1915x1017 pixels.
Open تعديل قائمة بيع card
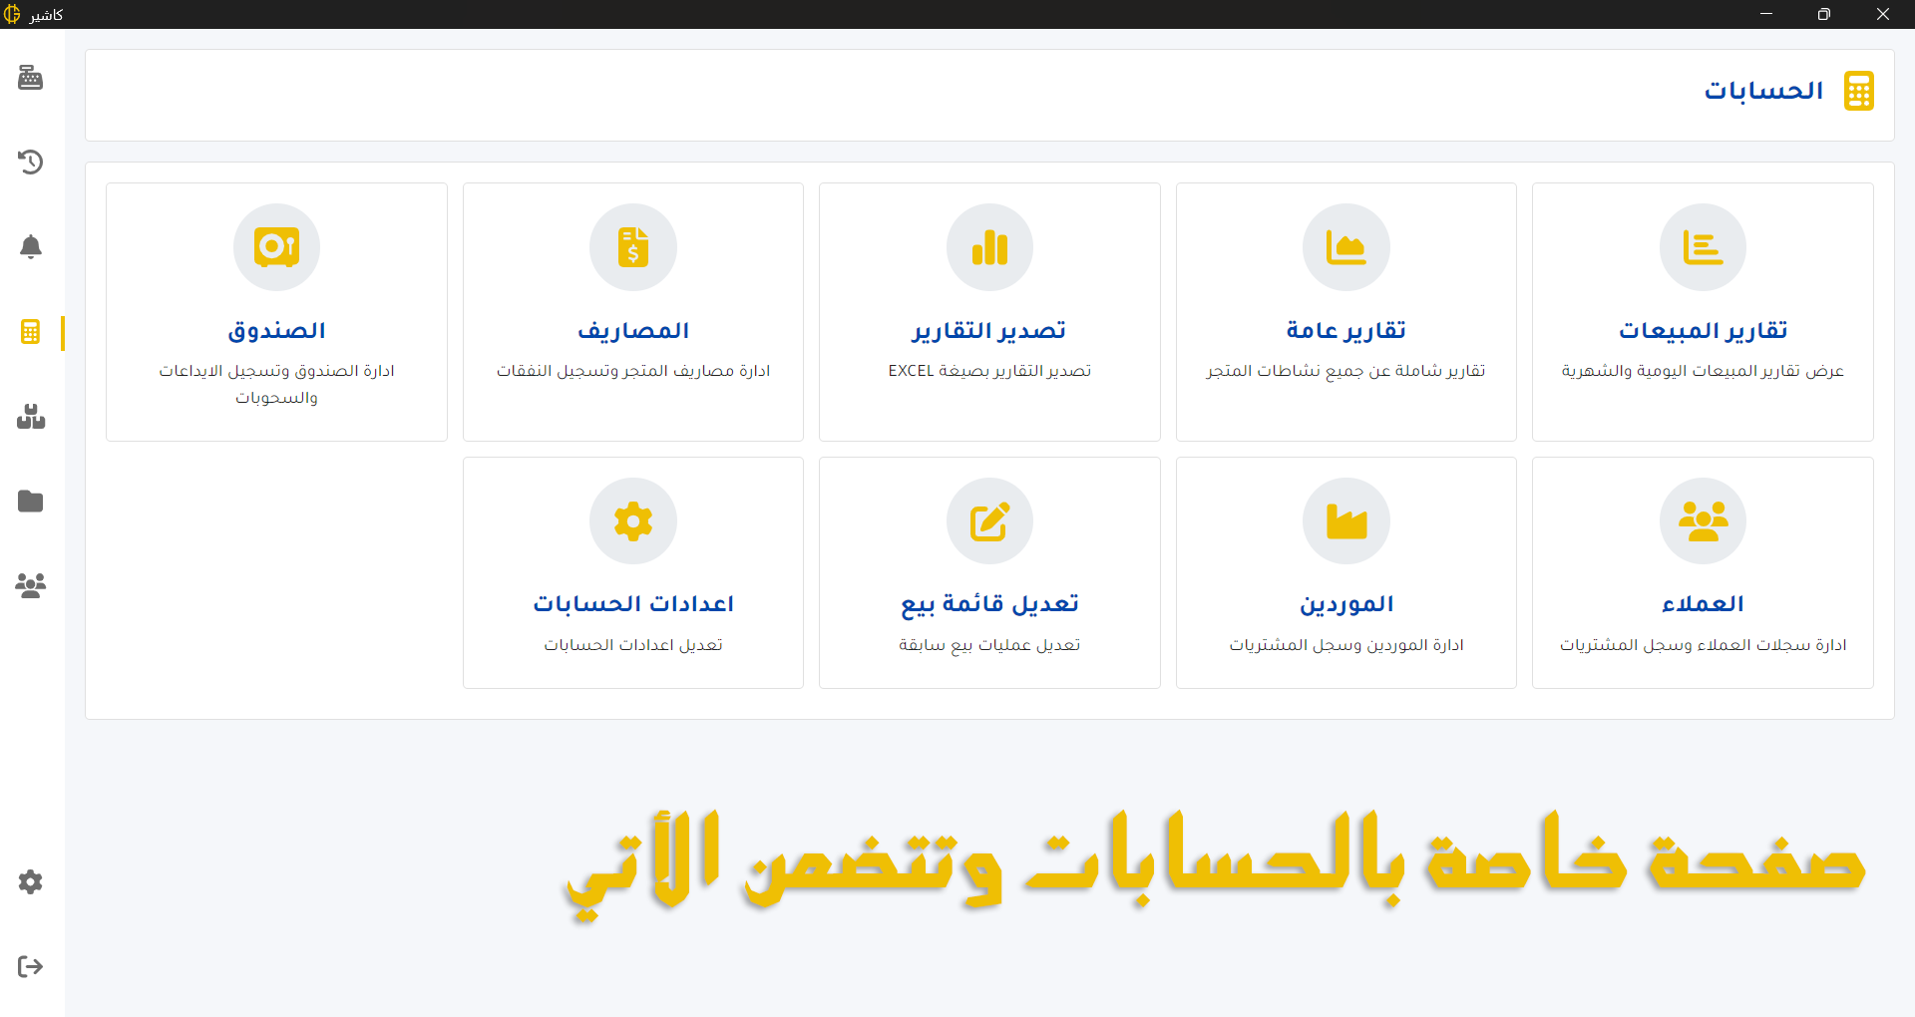(x=989, y=572)
